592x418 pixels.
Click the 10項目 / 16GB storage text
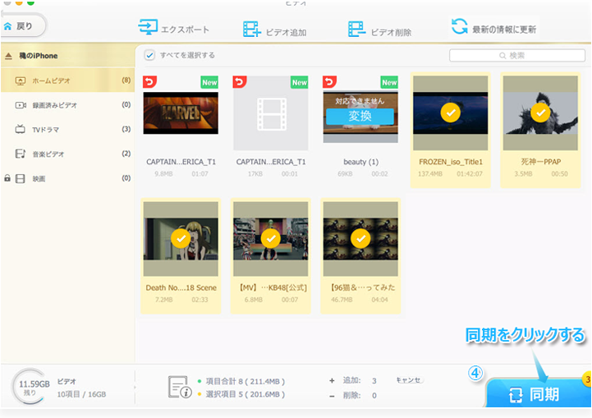(81, 394)
